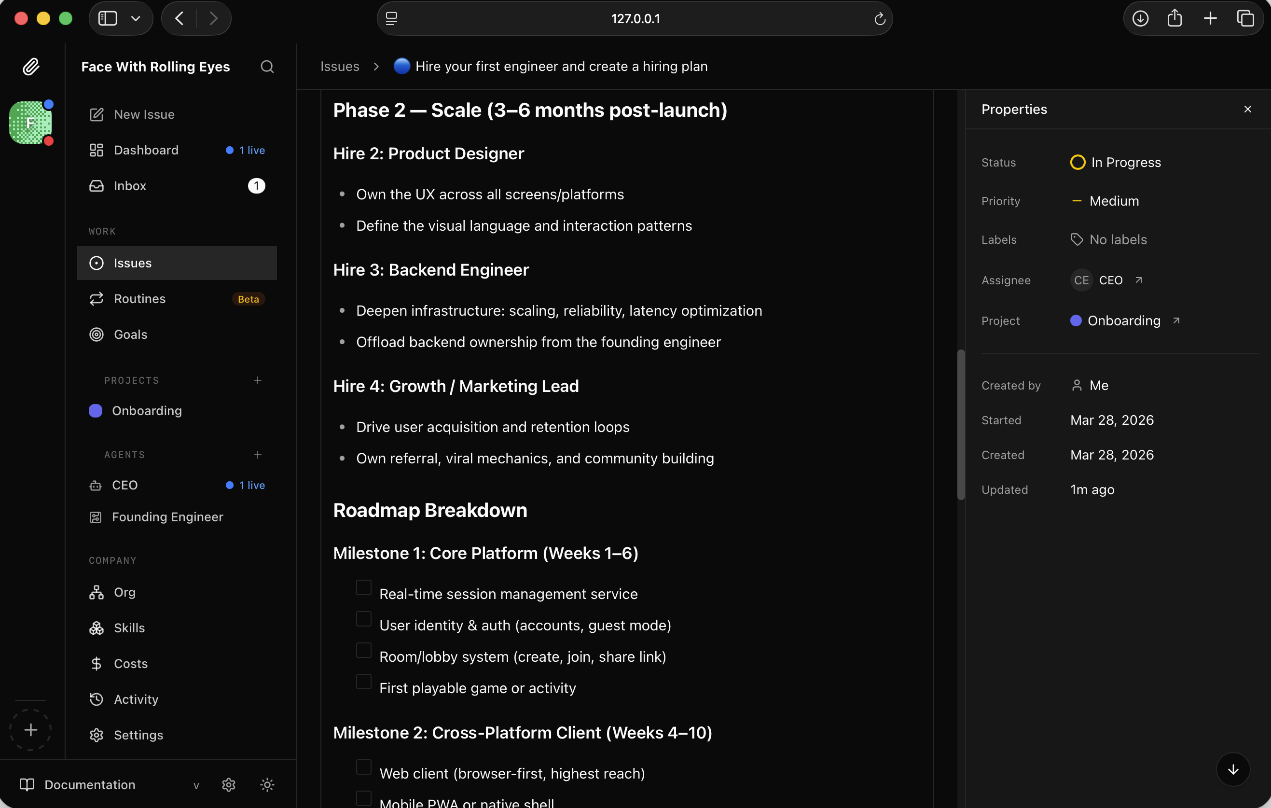Image resolution: width=1271 pixels, height=808 pixels.
Task: Click the Activity history icon
Action: click(96, 699)
